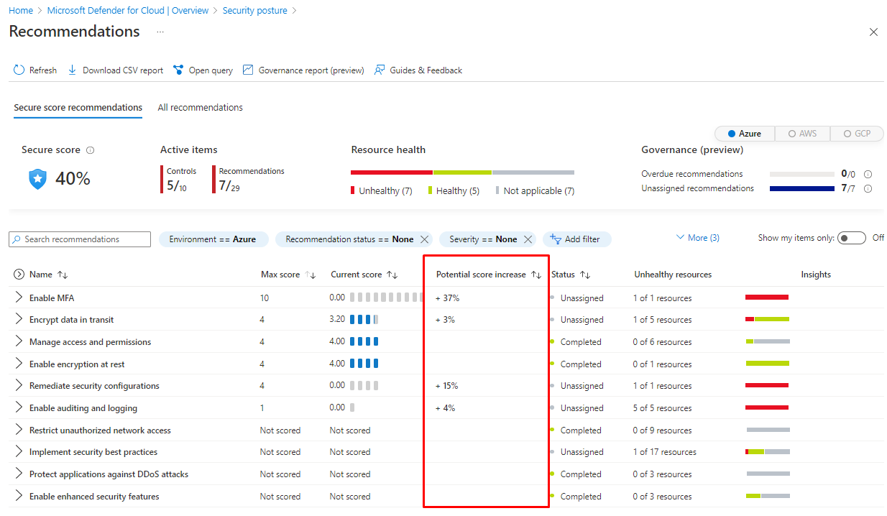Image resolution: width=887 pixels, height=516 pixels.
Task: Expand the More (3) filters dropdown
Action: [697, 238]
